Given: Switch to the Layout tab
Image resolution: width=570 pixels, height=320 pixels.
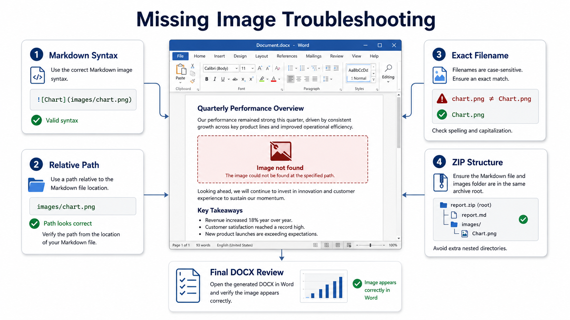Looking at the screenshot, I should pyautogui.click(x=261, y=56).
